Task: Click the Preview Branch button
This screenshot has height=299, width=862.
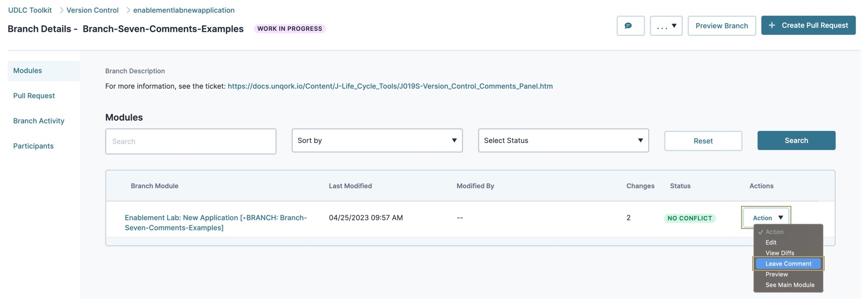Action: click(x=721, y=26)
